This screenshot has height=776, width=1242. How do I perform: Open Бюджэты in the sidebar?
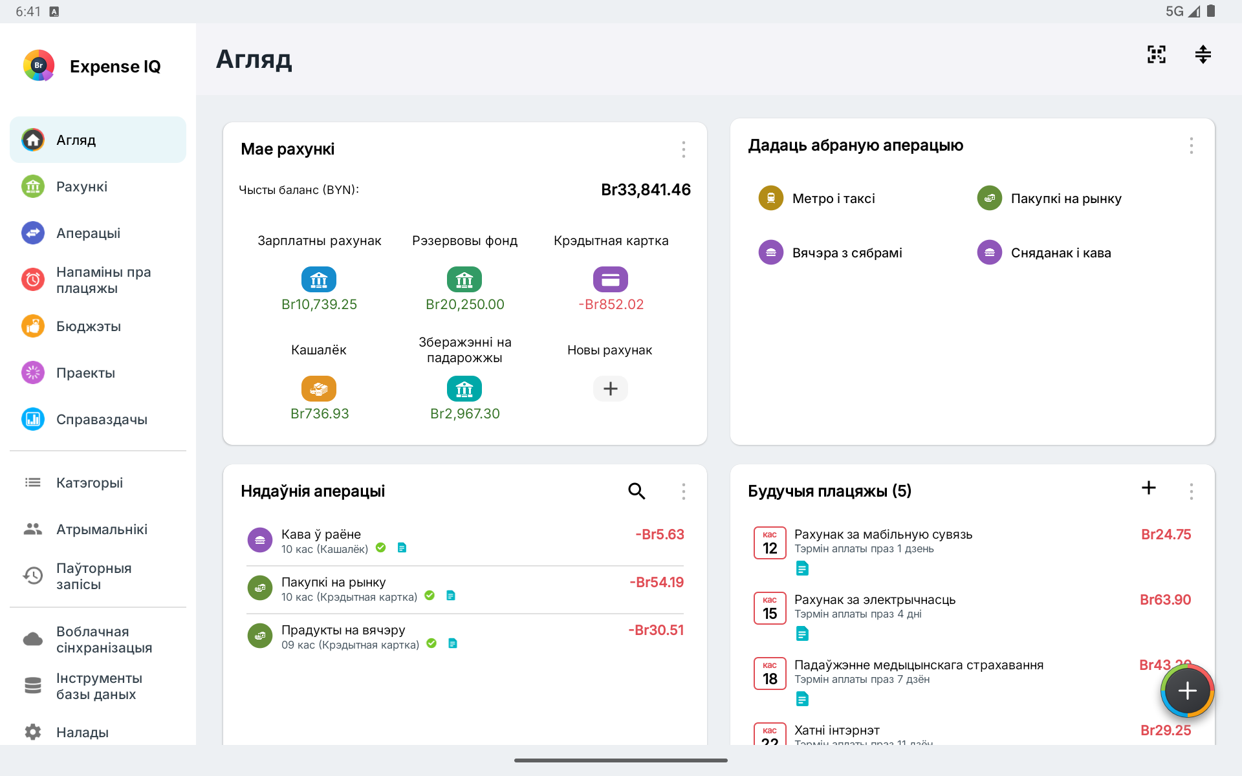(98, 326)
